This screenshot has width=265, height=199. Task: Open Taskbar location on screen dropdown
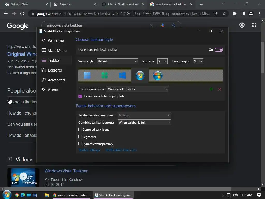tap(144, 115)
